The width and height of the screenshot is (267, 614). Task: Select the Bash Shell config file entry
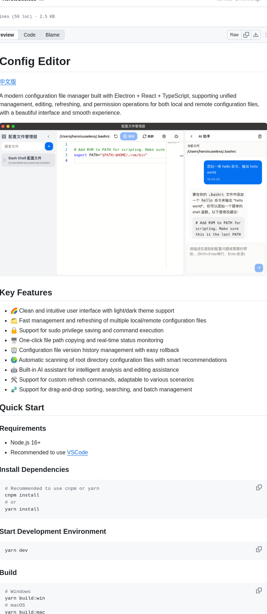(x=28, y=160)
